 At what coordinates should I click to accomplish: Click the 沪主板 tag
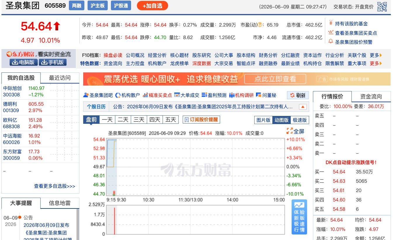pyautogui.click(x=97, y=6)
